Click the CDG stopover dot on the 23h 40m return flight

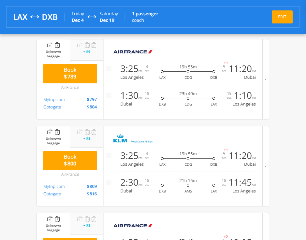click(188, 98)
